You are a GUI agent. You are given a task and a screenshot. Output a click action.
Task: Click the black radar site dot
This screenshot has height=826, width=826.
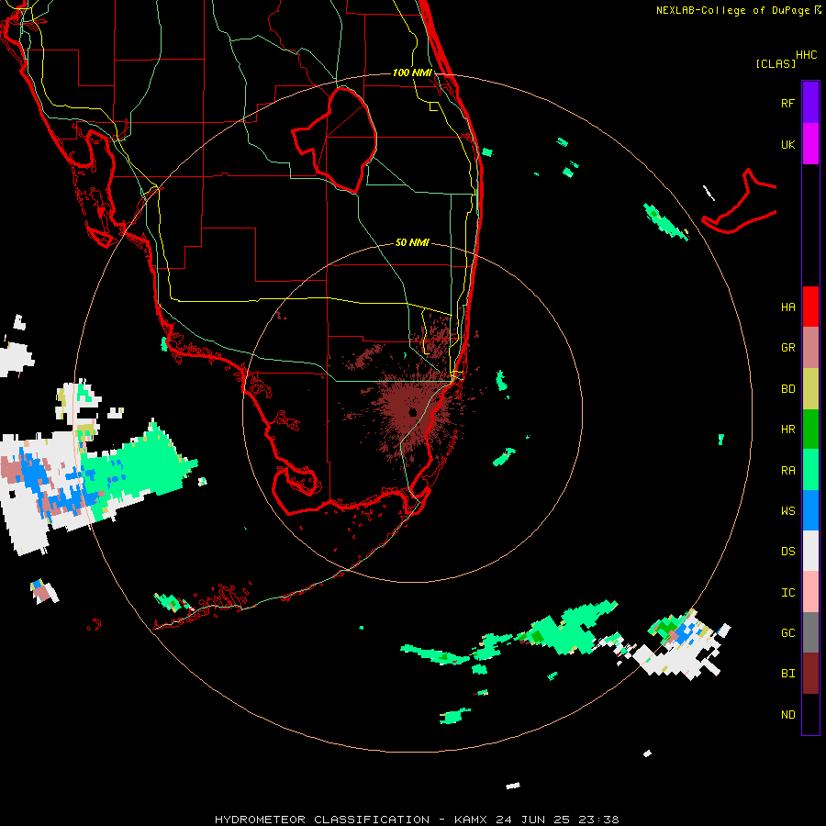tap(412, 412)
